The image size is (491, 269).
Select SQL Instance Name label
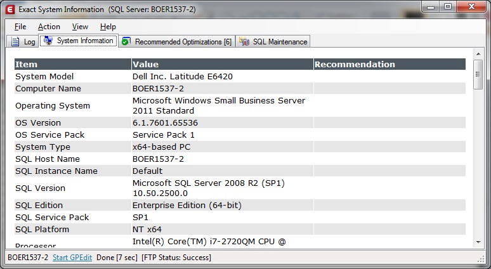(56, 171)
